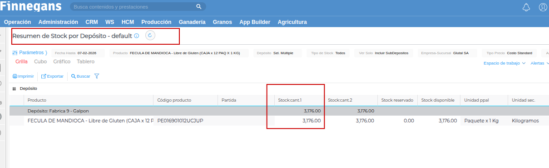Sort by the Partida column header
Viewport: 549px width, 168px height.
pyautogui.click(x=246, y=100)
